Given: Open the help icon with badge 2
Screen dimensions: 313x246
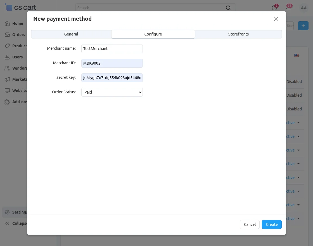Looking at the screenshot, I should click(274, 8).
